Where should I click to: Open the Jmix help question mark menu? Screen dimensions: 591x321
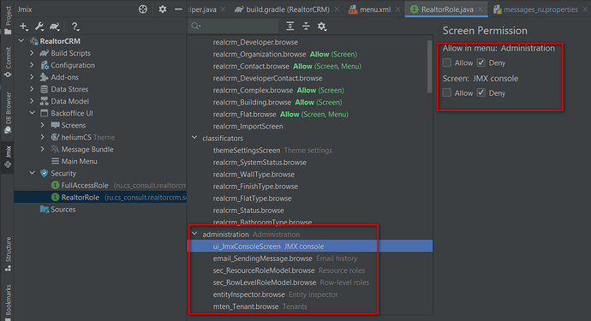[x=75, y=27]
